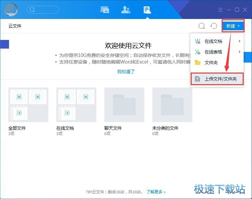Image resolution: width=252 pixels, height=199 pixels.
Task: Expand the 在线表格 submenu arrow
Action: pyautogui.click(x=240, y=52)
